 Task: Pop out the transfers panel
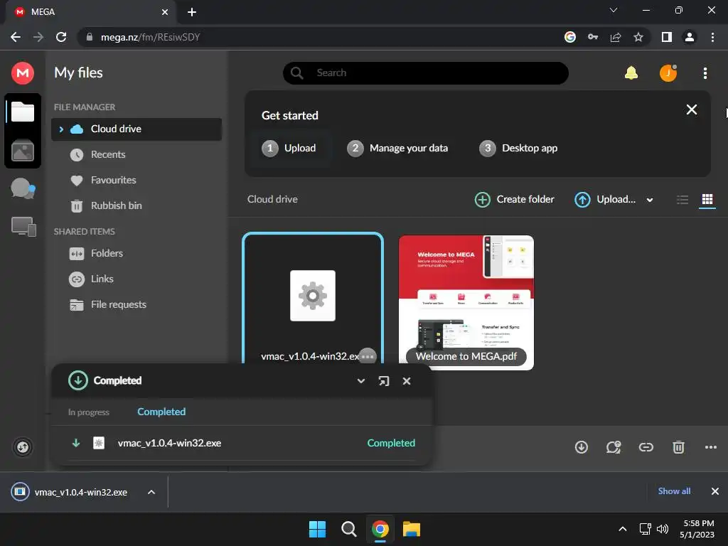(383, 381)
